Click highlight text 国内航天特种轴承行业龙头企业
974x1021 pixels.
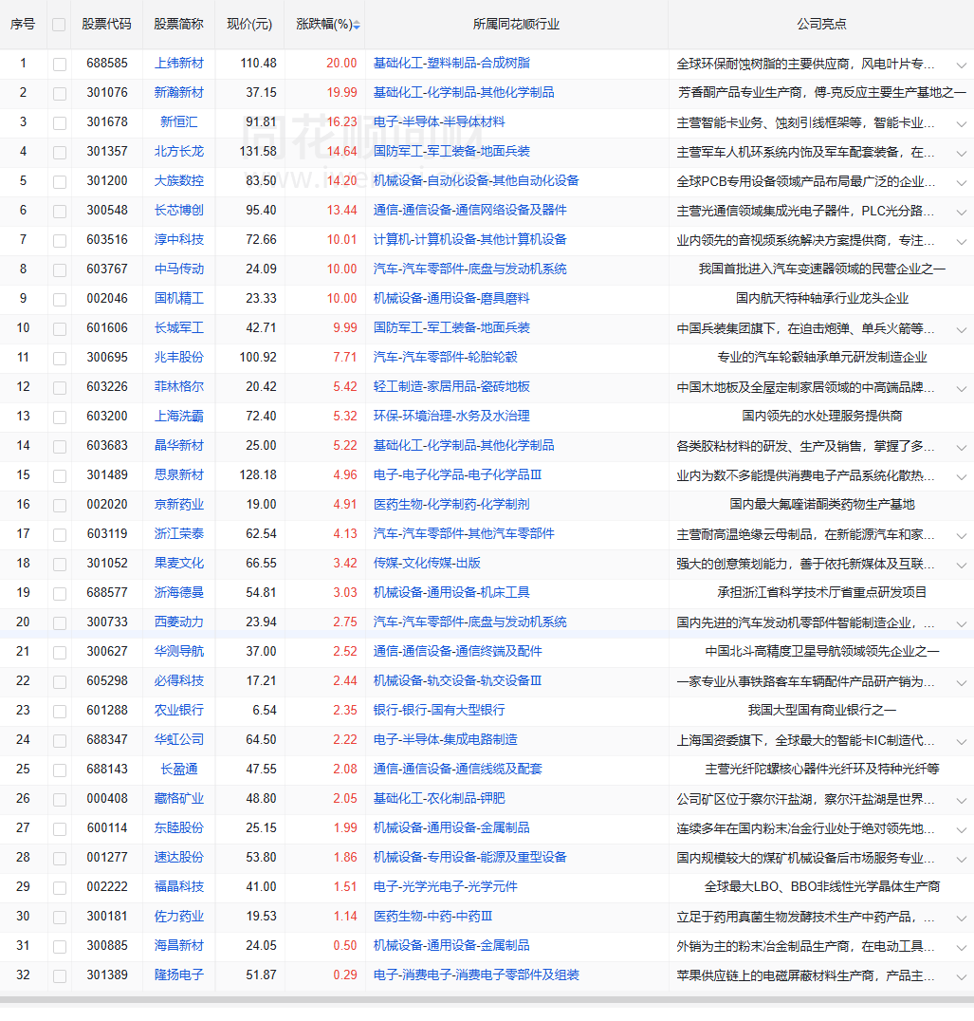[821, 299]
